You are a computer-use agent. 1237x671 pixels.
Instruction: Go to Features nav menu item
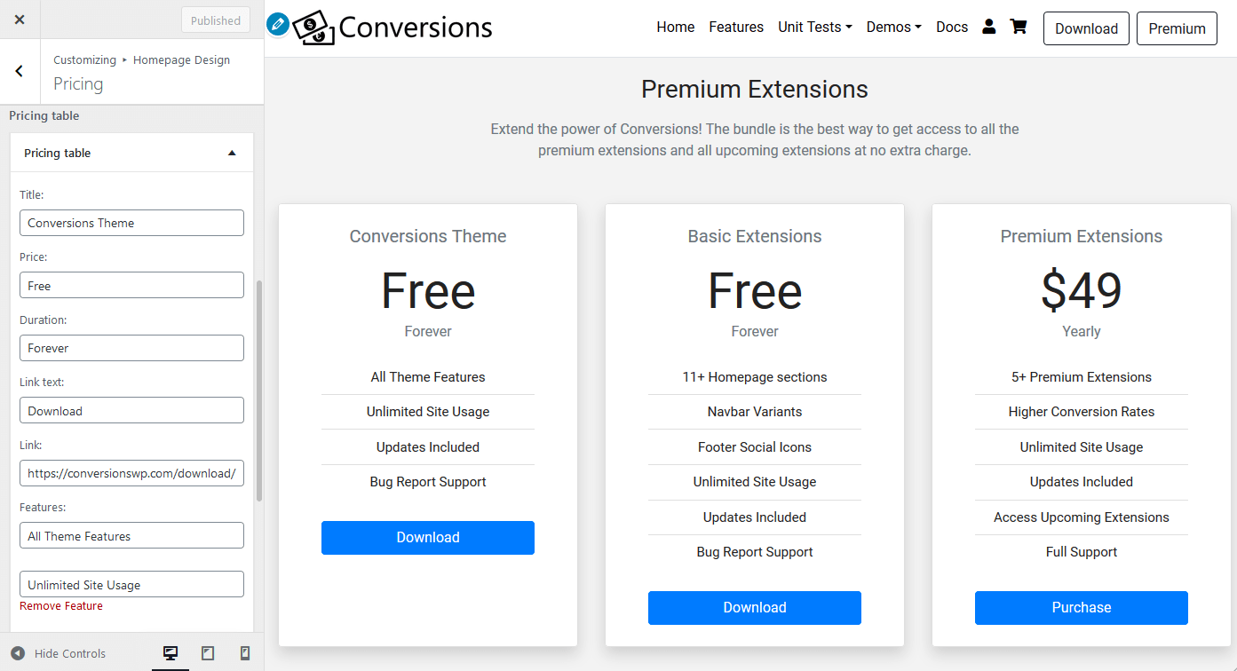[736, 28]
